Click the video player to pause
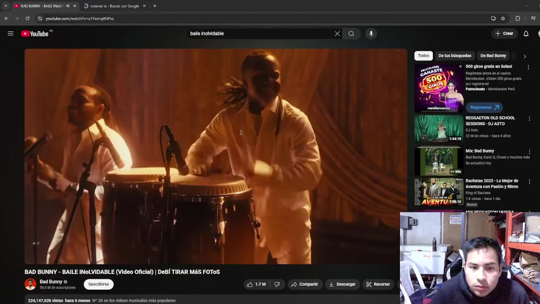 click(x=216, y=156)
